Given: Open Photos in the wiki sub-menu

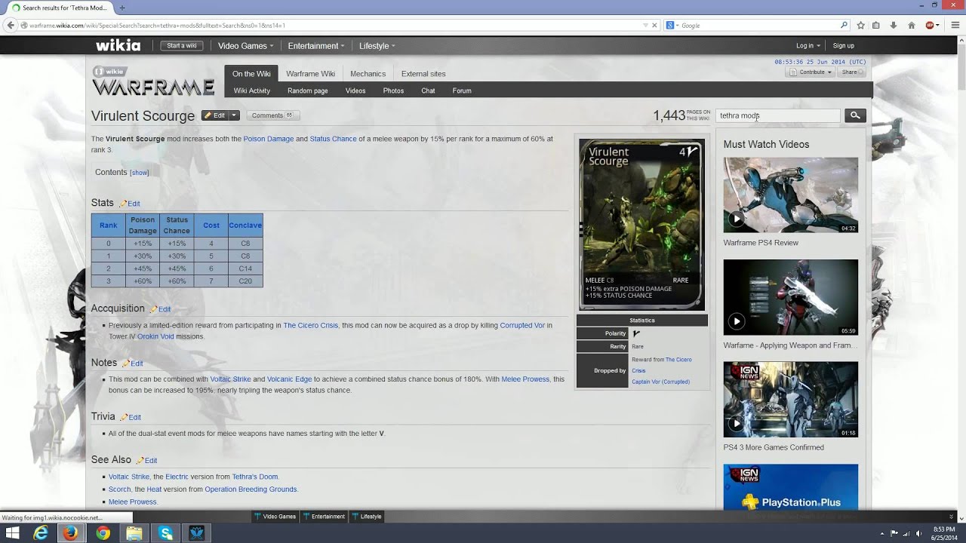Looking at the screenshot, I should tap(393, 90).
